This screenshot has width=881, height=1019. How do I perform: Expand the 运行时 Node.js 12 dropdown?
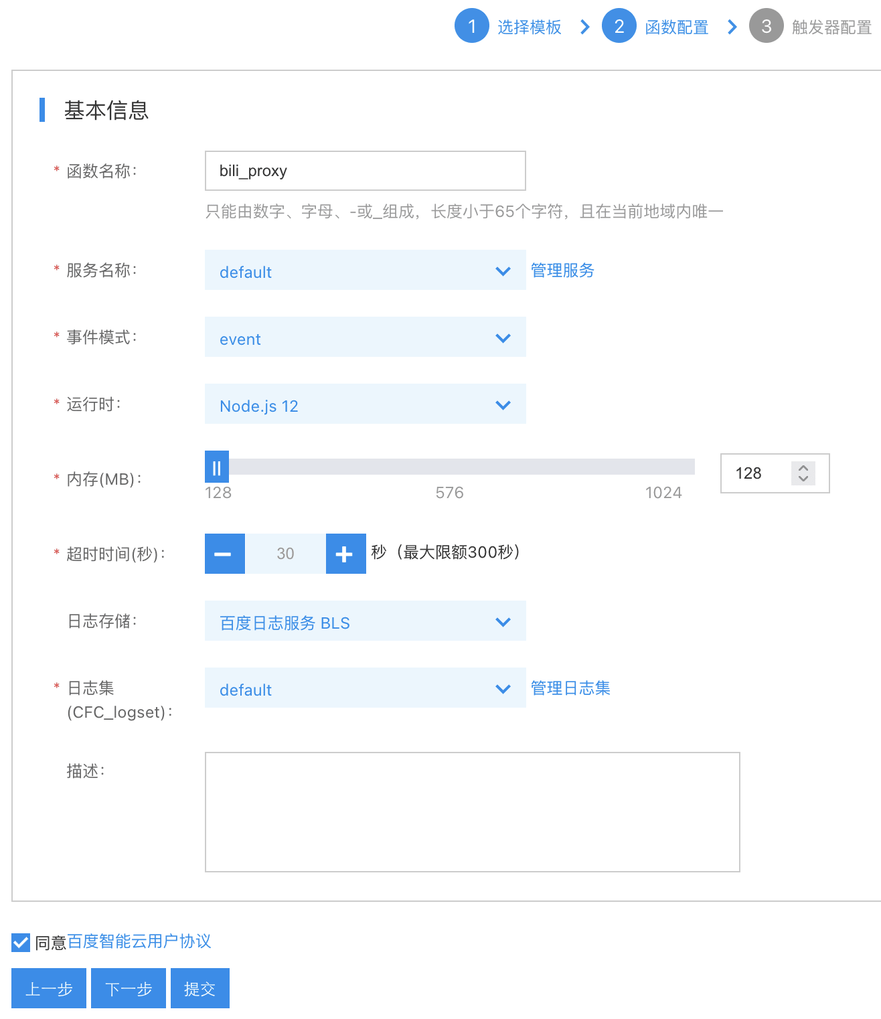click(x=365, y=404)
